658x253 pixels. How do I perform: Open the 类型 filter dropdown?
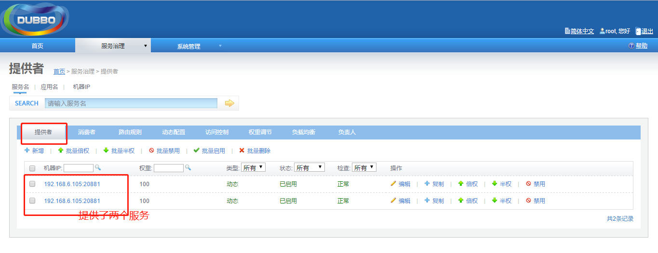click(254, 167)
